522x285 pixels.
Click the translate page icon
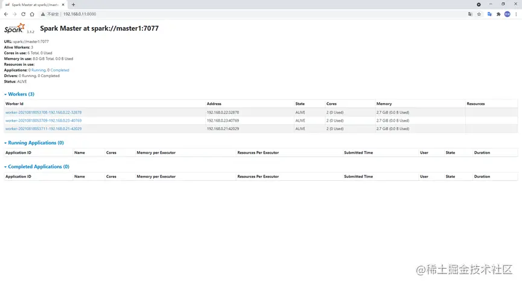(470, 14)
